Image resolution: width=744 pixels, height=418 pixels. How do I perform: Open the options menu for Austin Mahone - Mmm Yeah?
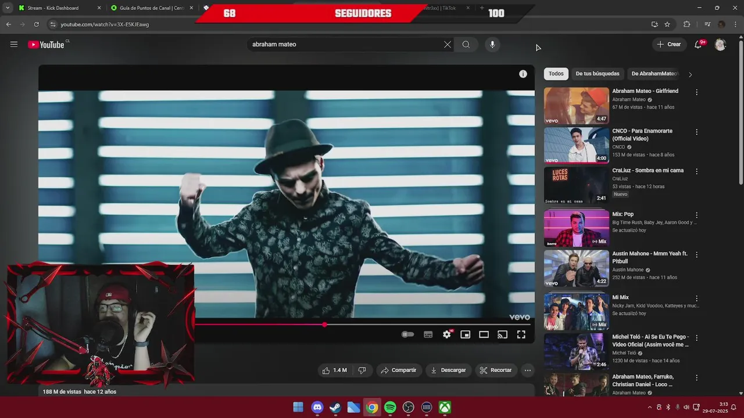[696, 255]
